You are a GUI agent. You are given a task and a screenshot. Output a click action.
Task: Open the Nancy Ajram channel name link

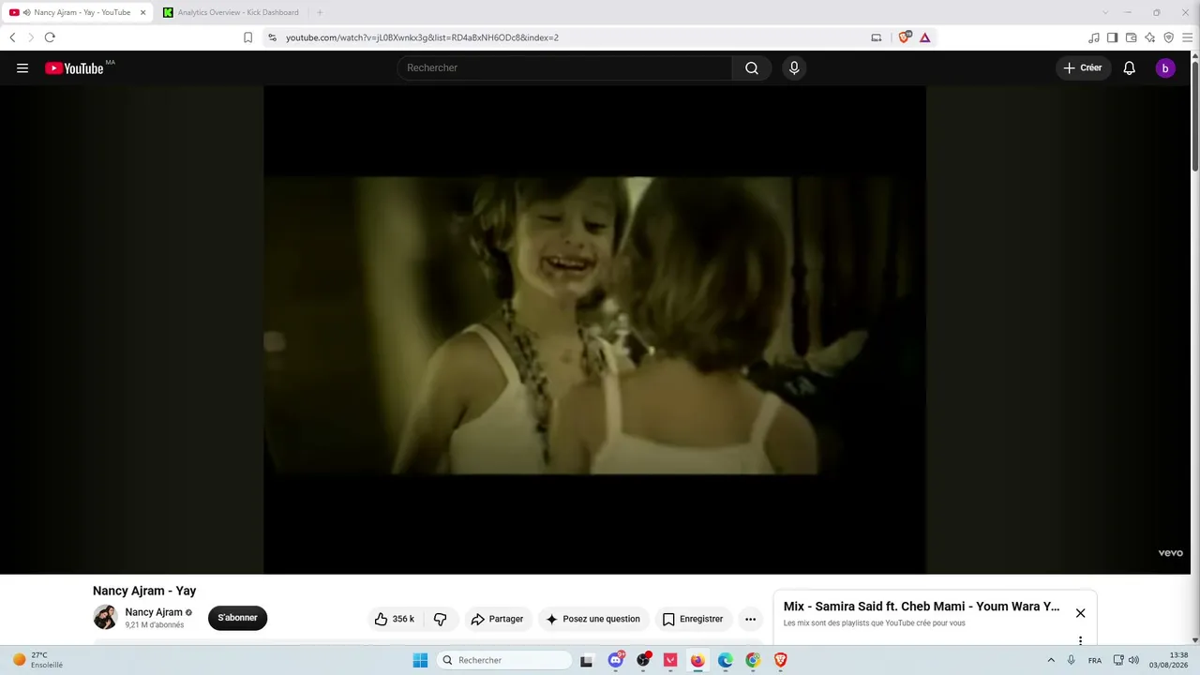(154, 612)
